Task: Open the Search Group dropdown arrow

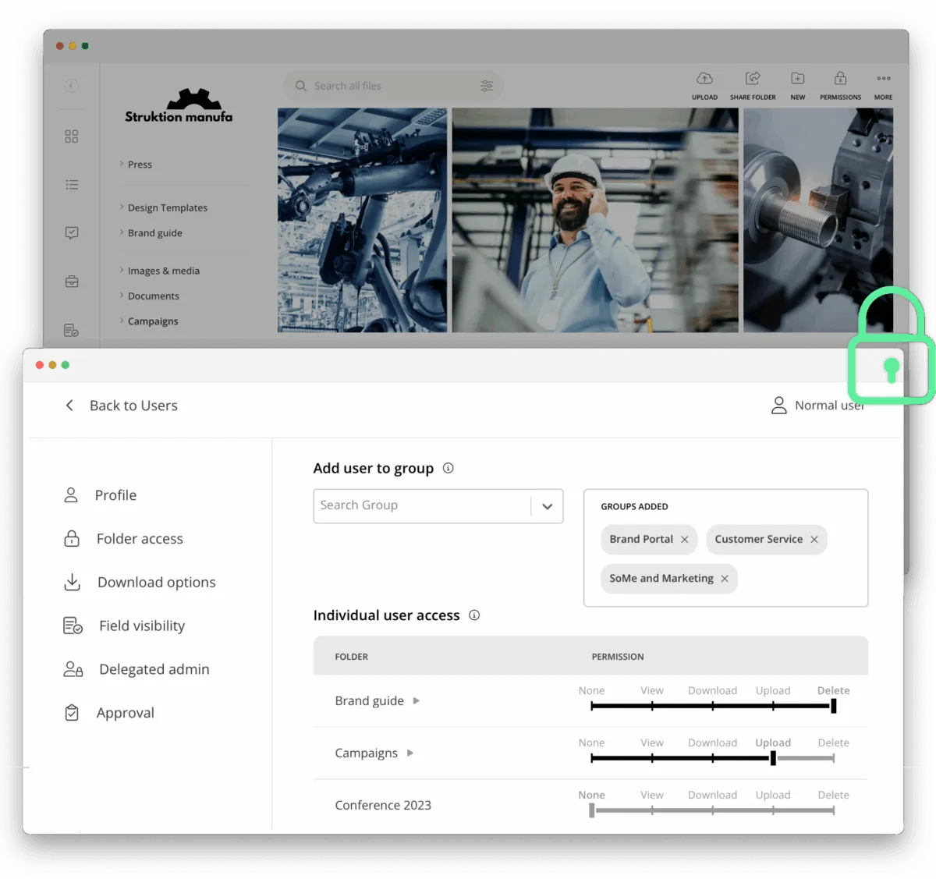Action: (x=548, y=506)
